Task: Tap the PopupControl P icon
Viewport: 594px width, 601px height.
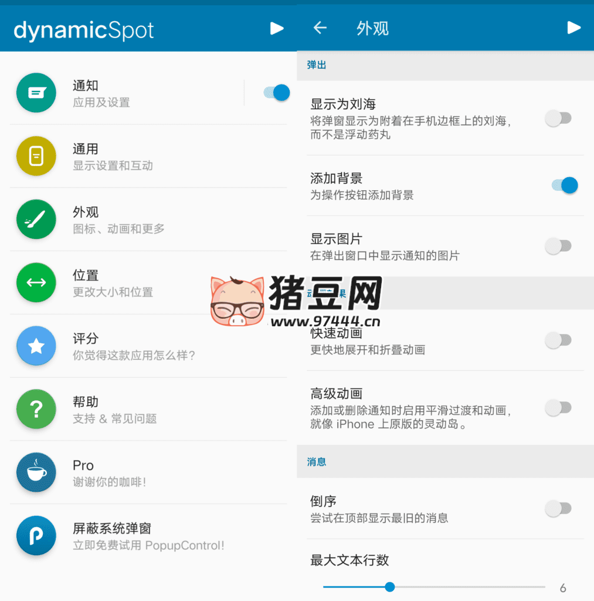Action: [36, 535]
